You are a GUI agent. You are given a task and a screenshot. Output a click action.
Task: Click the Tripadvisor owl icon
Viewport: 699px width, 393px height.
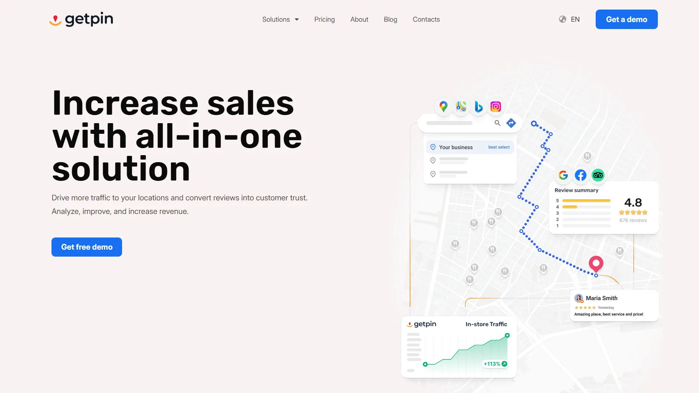pyautogui.click(x=598, y=175)
